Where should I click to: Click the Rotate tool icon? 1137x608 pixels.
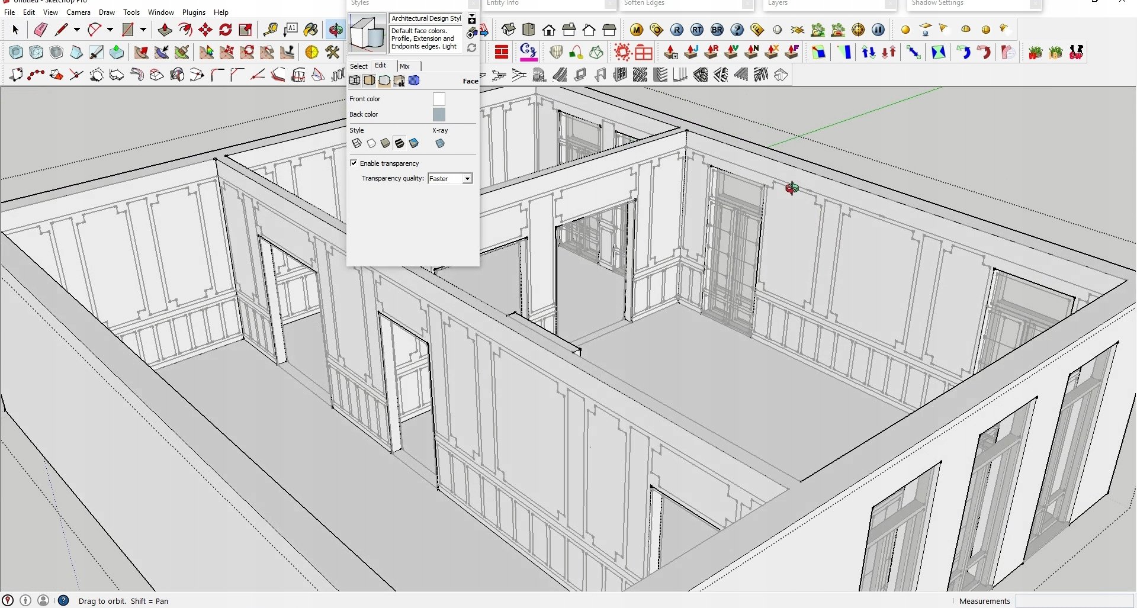[226, 30]
